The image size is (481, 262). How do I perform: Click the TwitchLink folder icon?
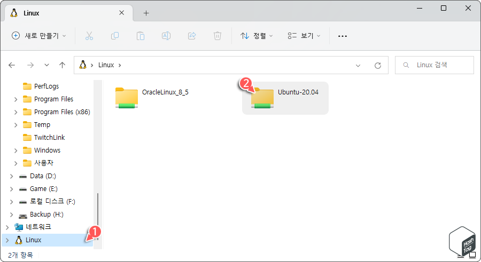pyautogui.click(x=27, y=137)
